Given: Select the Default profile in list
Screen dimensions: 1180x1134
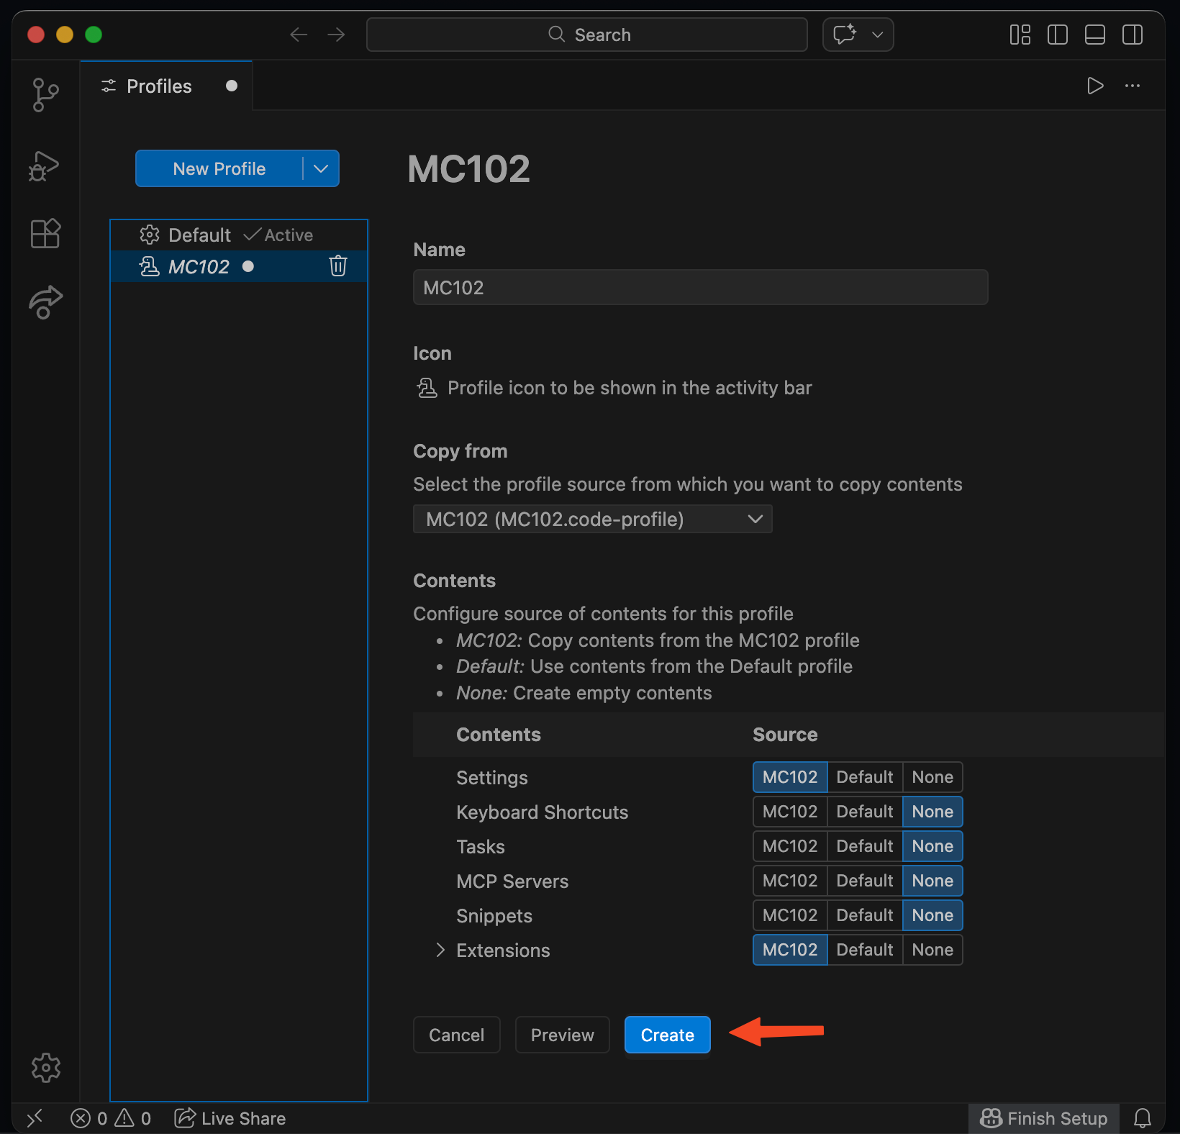Looking at the screenshot, I should [x=199, y=235].
